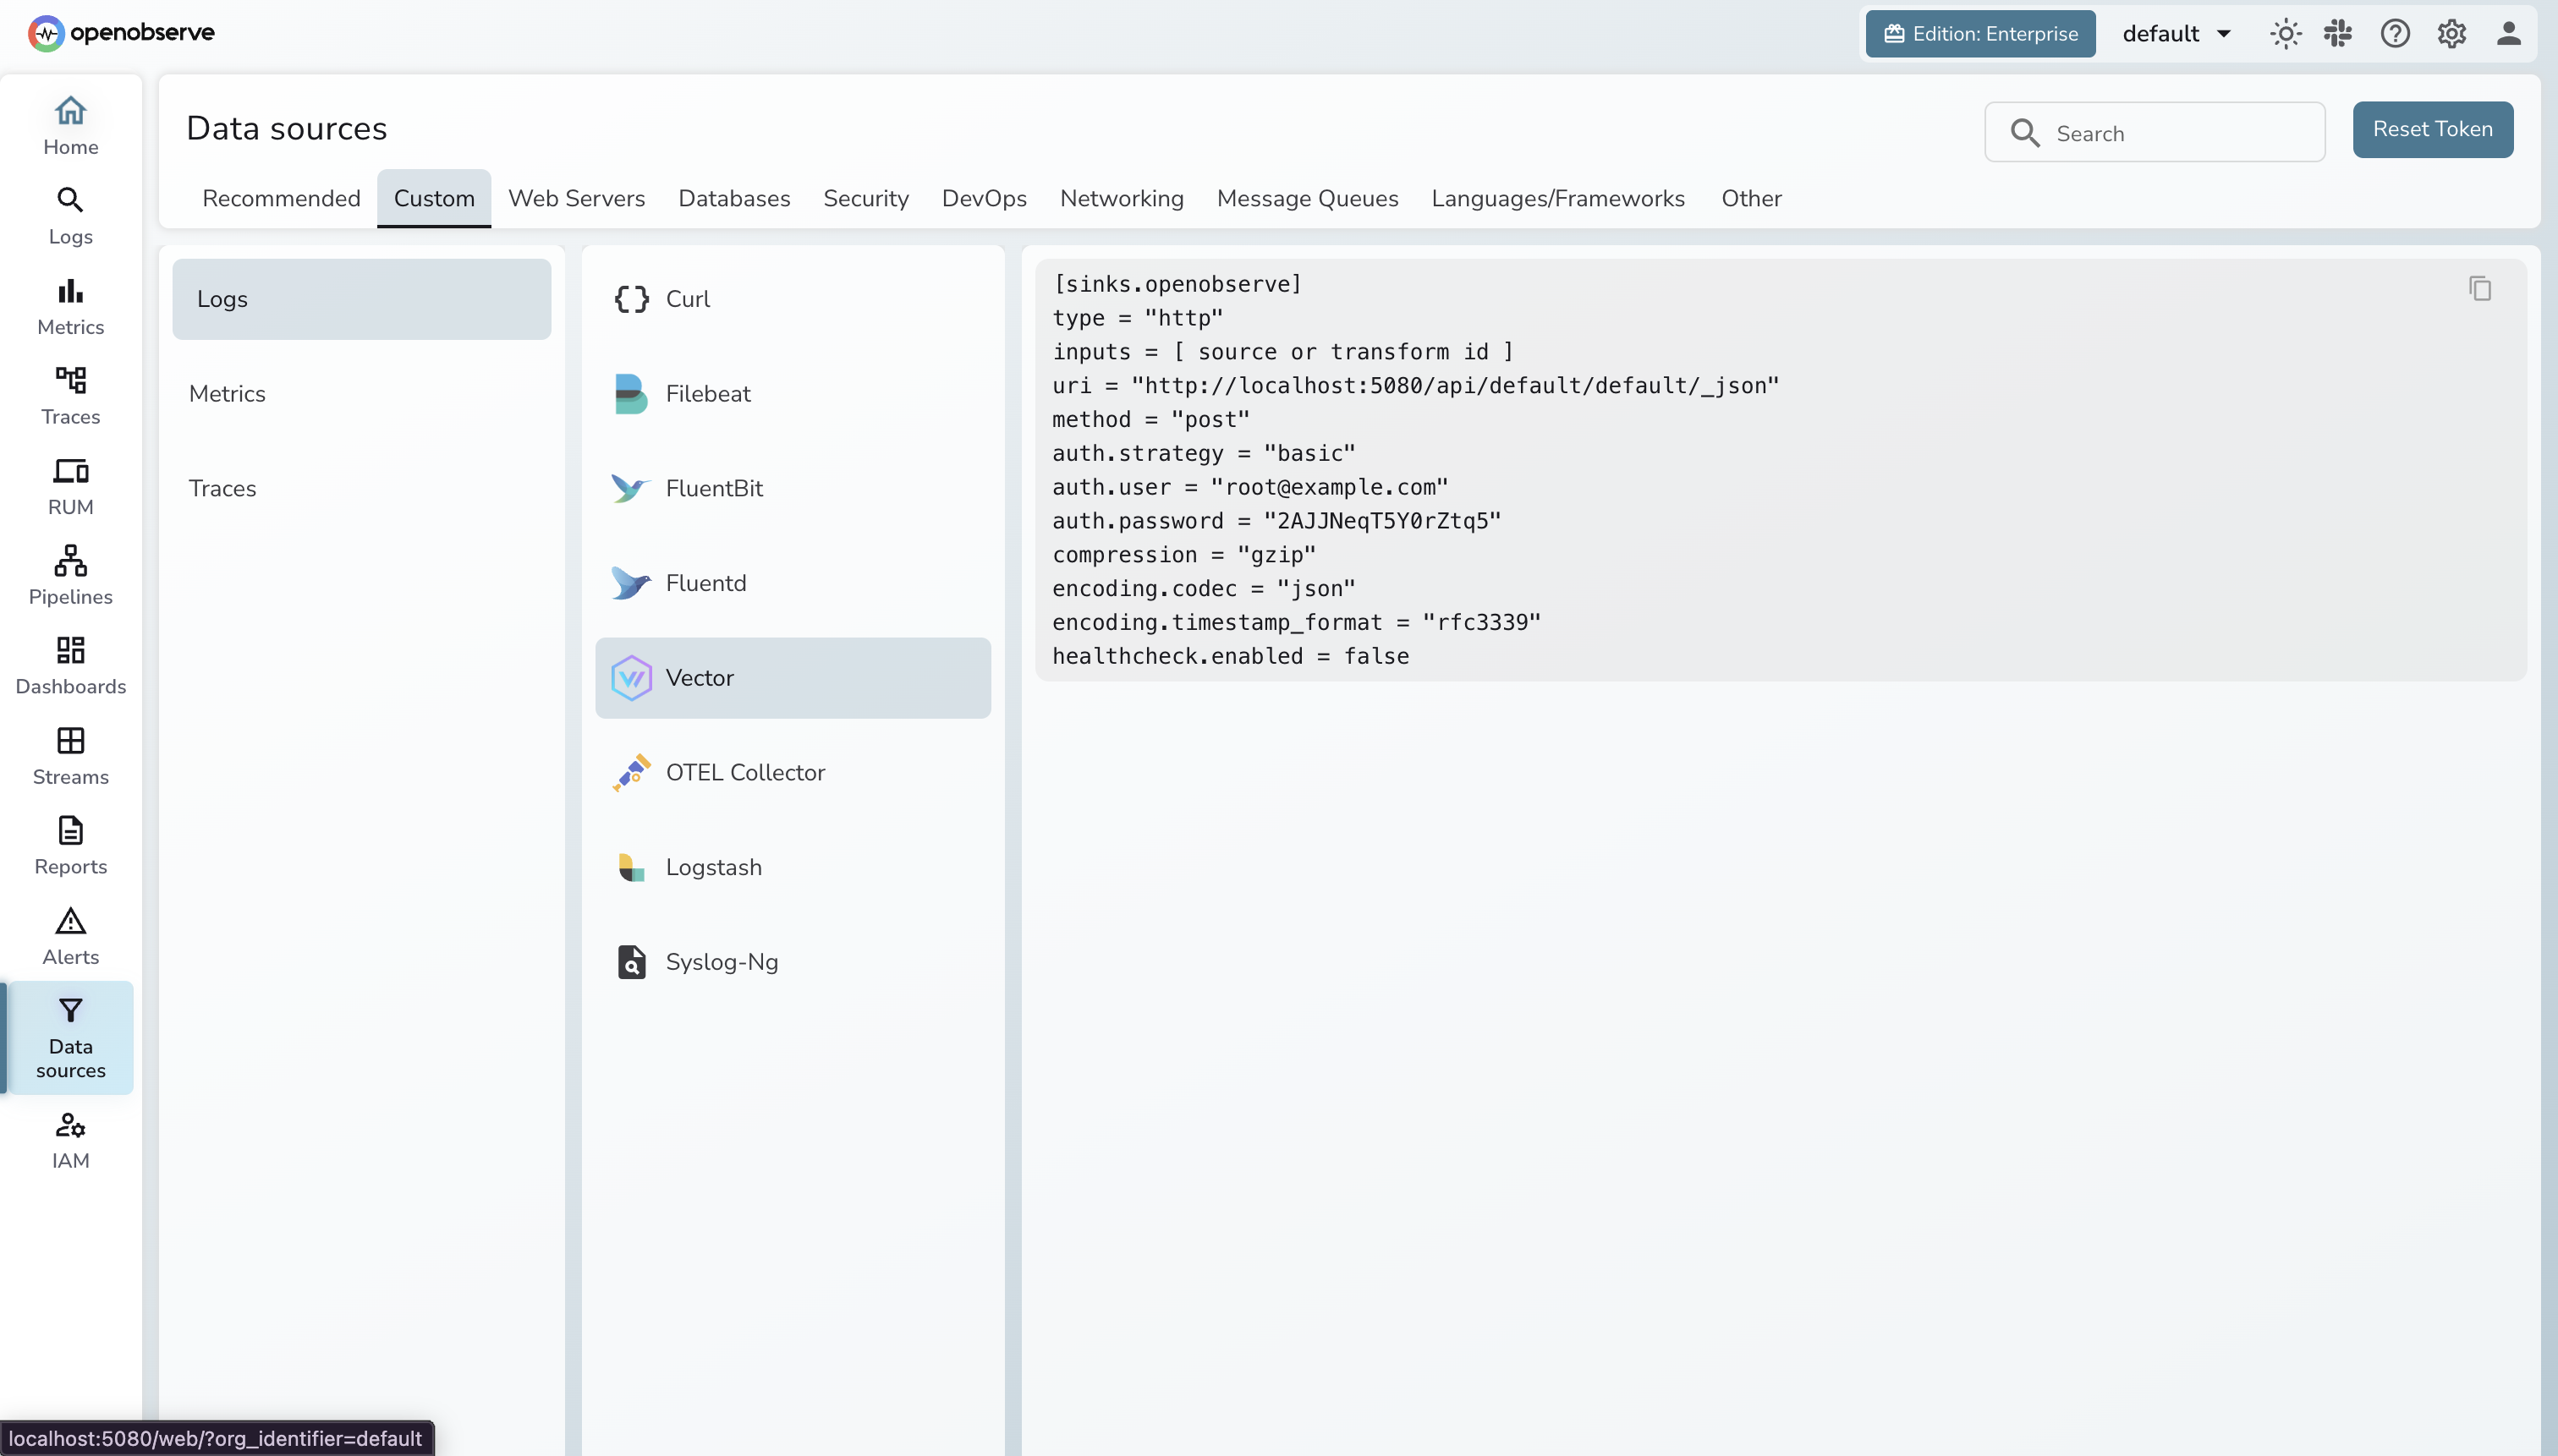
Task: Click the Edition: Enterprise badge
Action: point(1979,33)
